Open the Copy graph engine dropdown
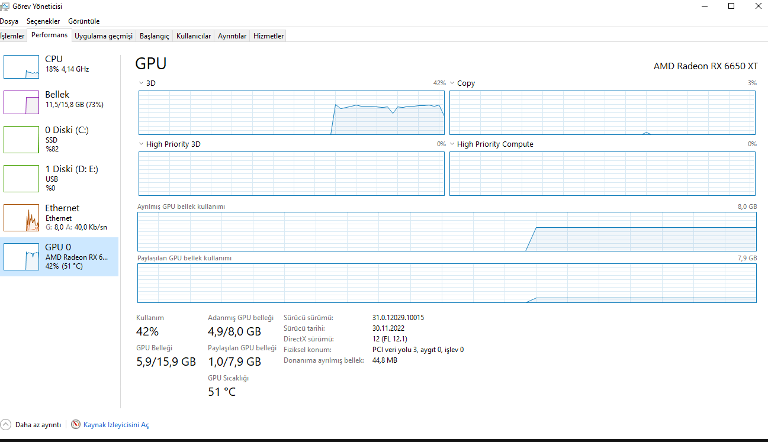 click(452, 83)
